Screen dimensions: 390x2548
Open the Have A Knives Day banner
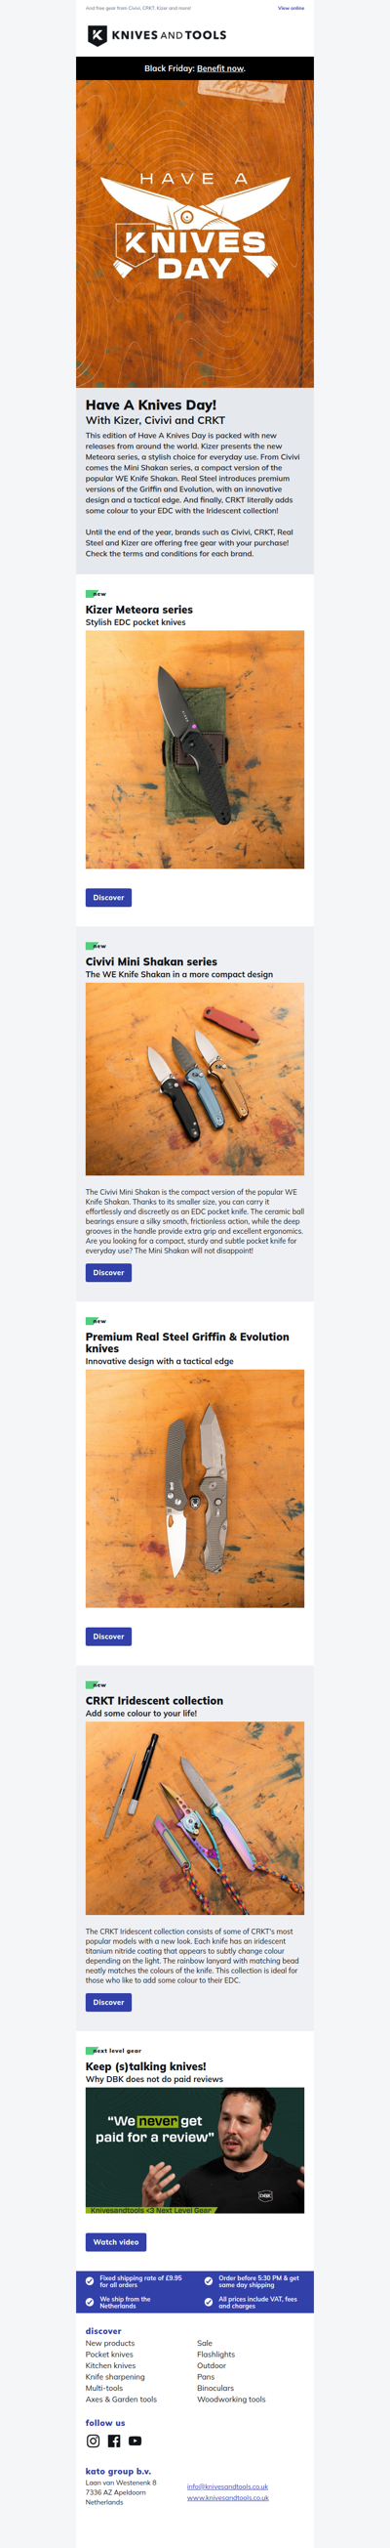[194, 234]
